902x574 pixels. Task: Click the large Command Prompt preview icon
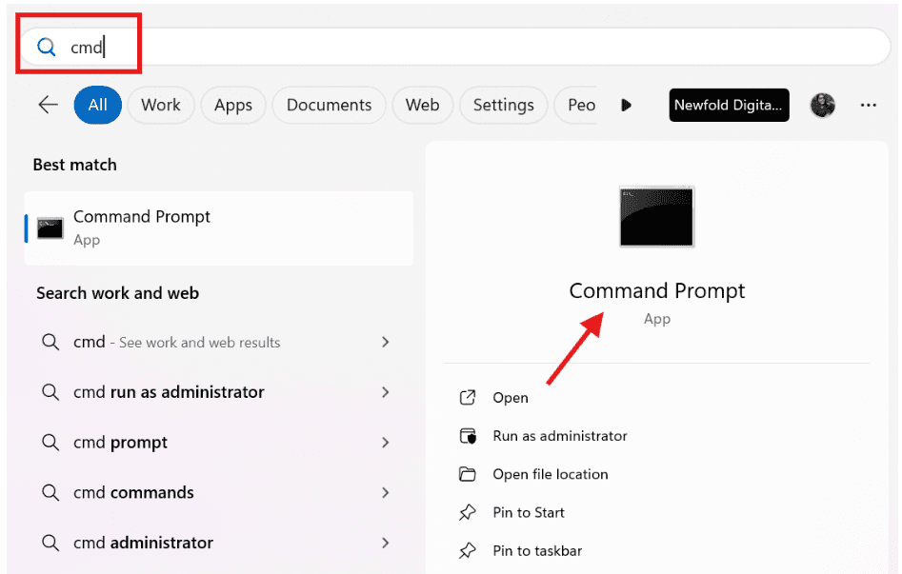tap(656, 217)
